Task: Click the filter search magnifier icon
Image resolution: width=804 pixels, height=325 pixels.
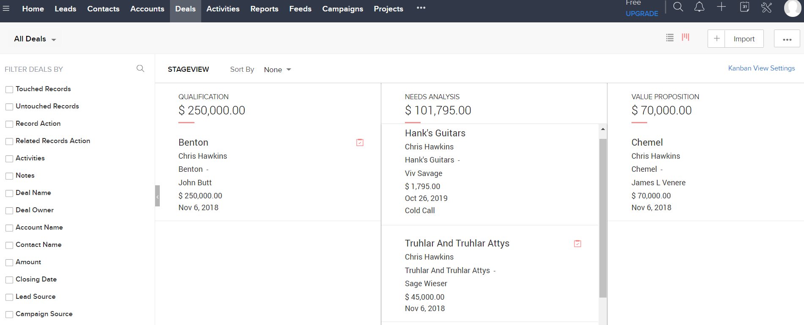Action: point(140,68)
